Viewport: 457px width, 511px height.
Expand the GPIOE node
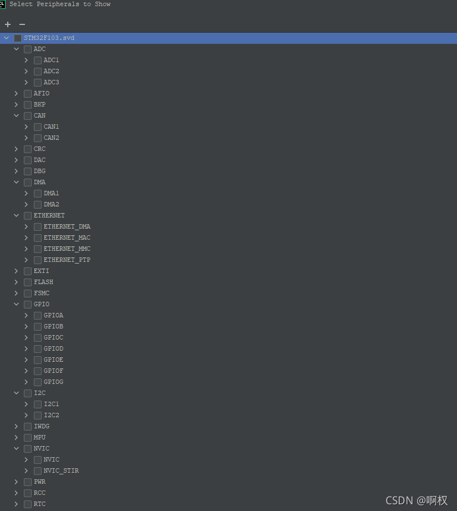click(x=26, y=360)
